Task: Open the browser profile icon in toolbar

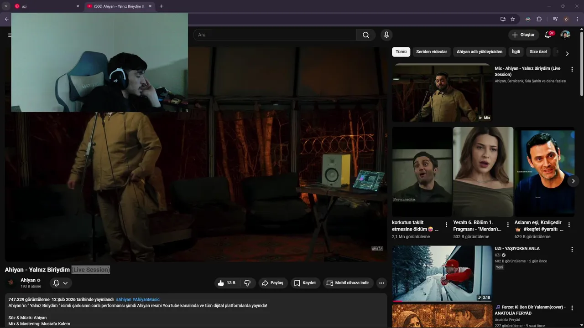Action: [566, 19]
